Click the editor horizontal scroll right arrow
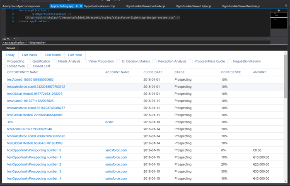This screenshot has width=290, height=186. [x=268, y=38]
